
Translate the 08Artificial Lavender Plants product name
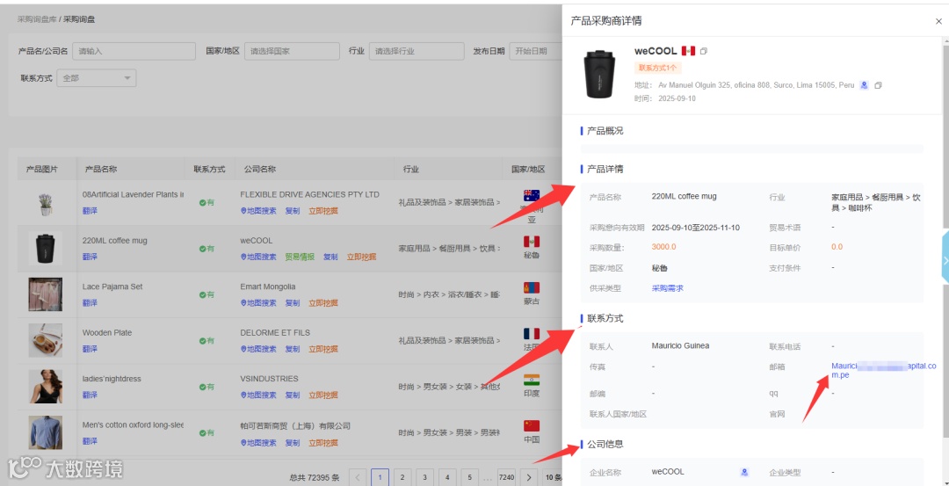tap(90, 211)
